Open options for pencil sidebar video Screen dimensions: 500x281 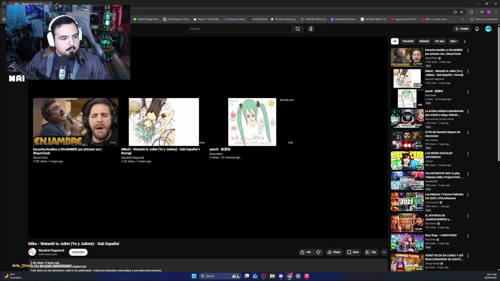click(468, 92)
